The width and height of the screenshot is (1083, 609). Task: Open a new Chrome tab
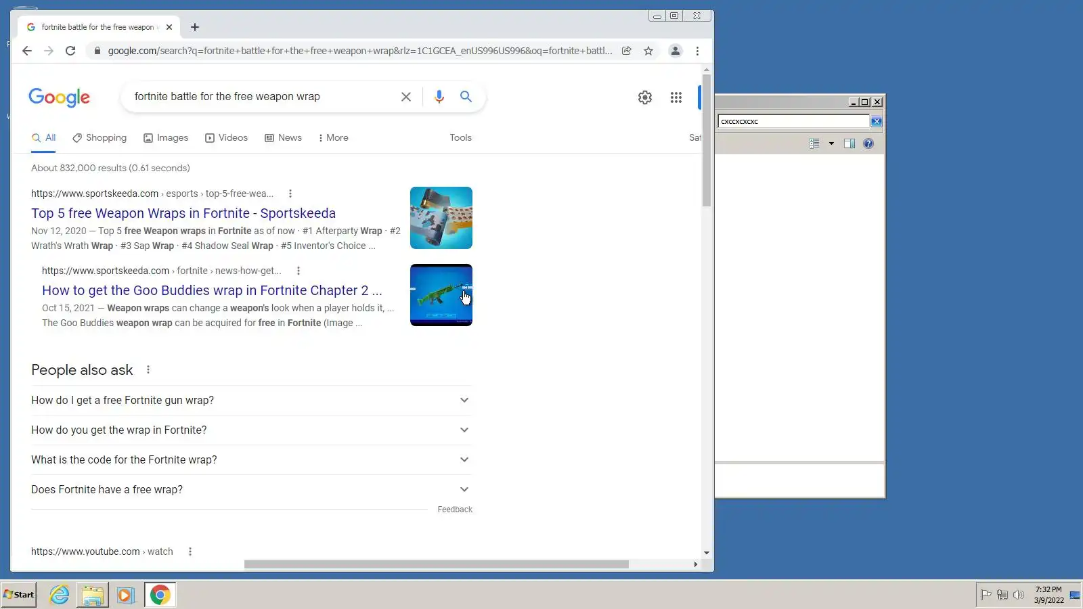(195, 27)
